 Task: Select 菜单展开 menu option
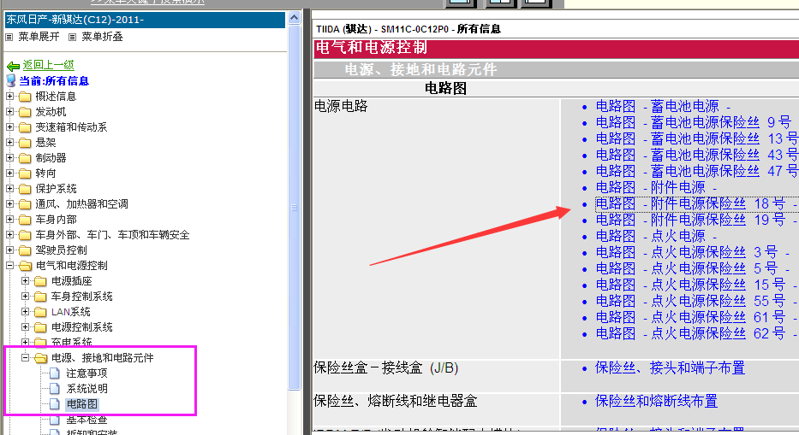tap(39, 37)
